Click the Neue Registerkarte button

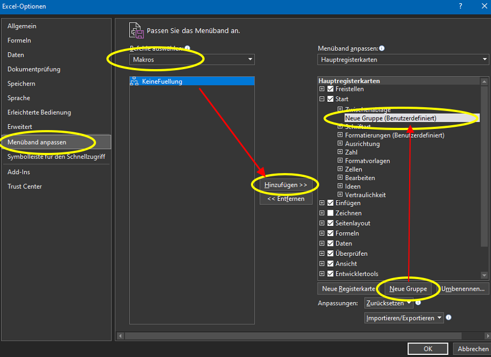(349, 288)
